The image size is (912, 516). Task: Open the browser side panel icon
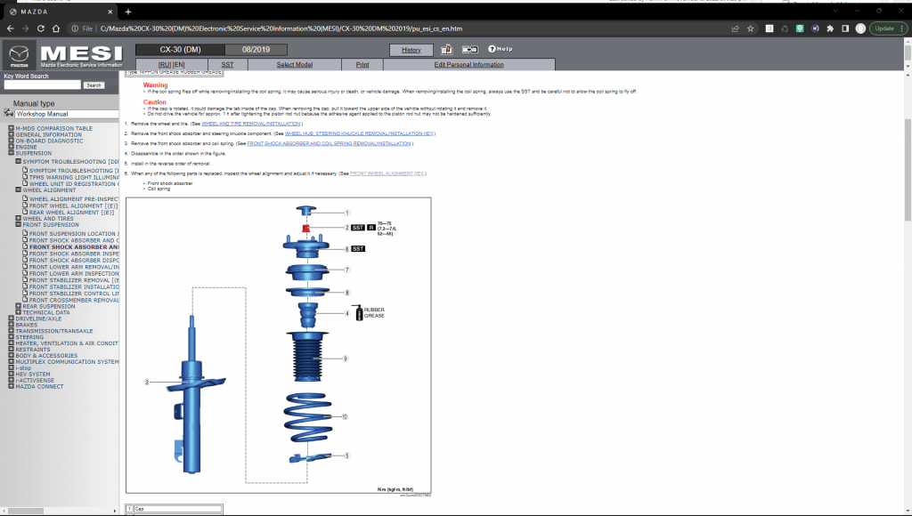coord(845,28)
